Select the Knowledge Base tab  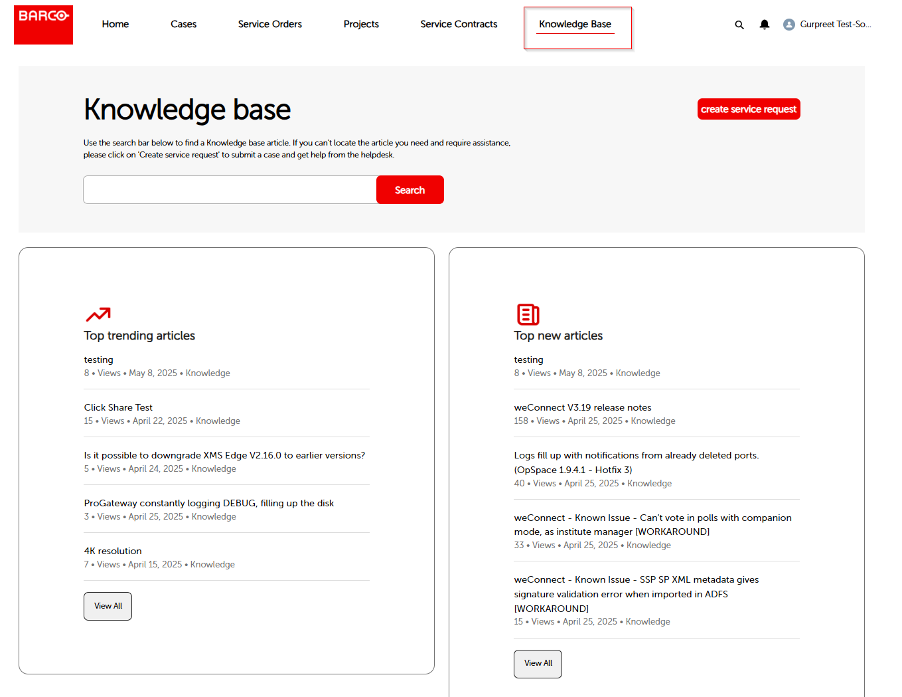575,25
